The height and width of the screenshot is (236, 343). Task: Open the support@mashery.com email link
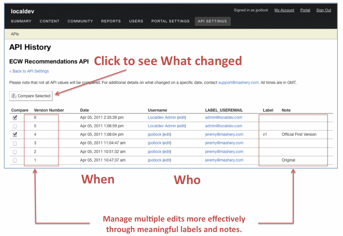239,83
